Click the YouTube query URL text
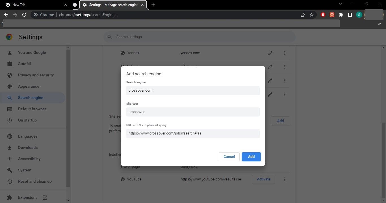 (x=211, y=179)
